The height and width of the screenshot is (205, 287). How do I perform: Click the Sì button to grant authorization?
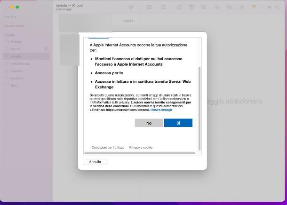point(178,123)
